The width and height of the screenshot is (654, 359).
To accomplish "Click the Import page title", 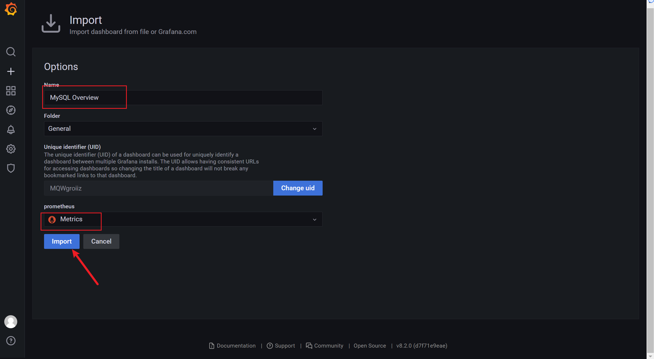I will click(86, 20).
